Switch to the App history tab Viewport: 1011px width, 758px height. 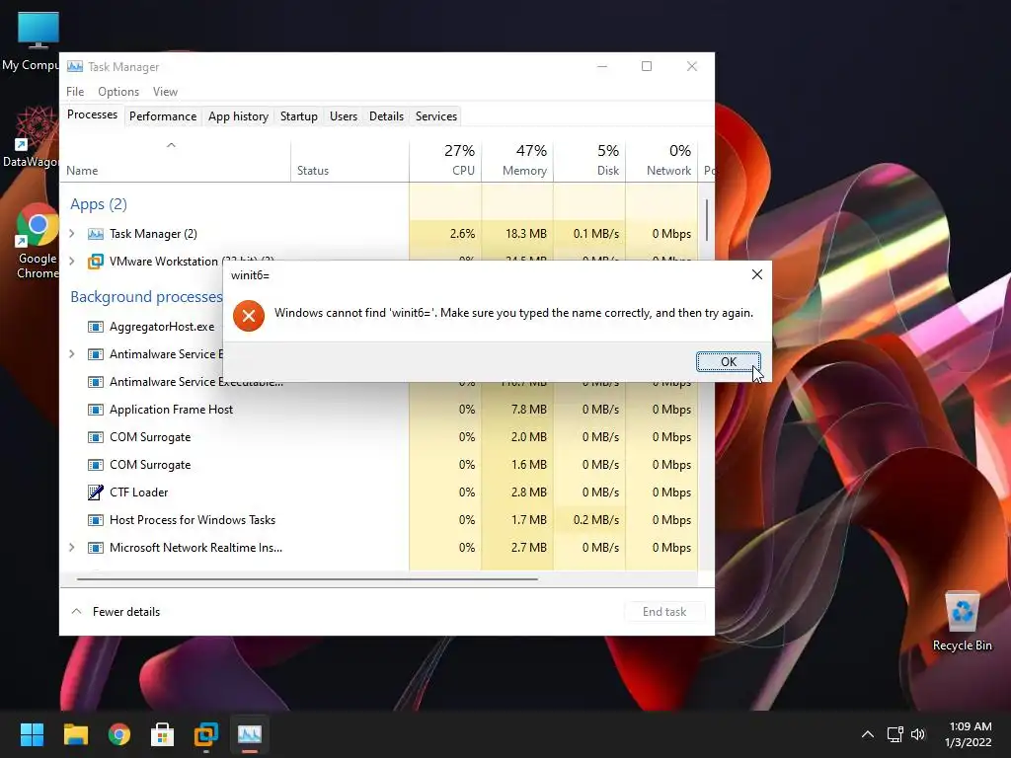(x=238, y=116)
